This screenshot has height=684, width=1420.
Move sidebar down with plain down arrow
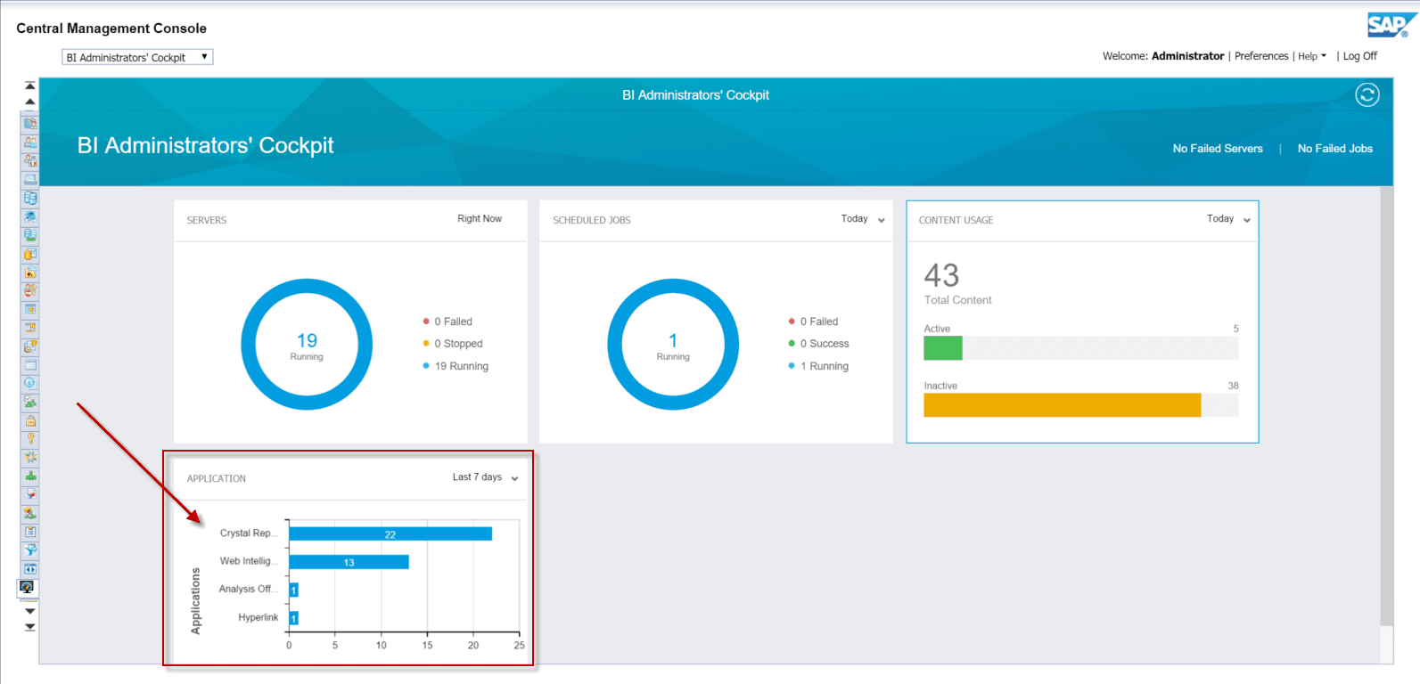coord(30,611)
